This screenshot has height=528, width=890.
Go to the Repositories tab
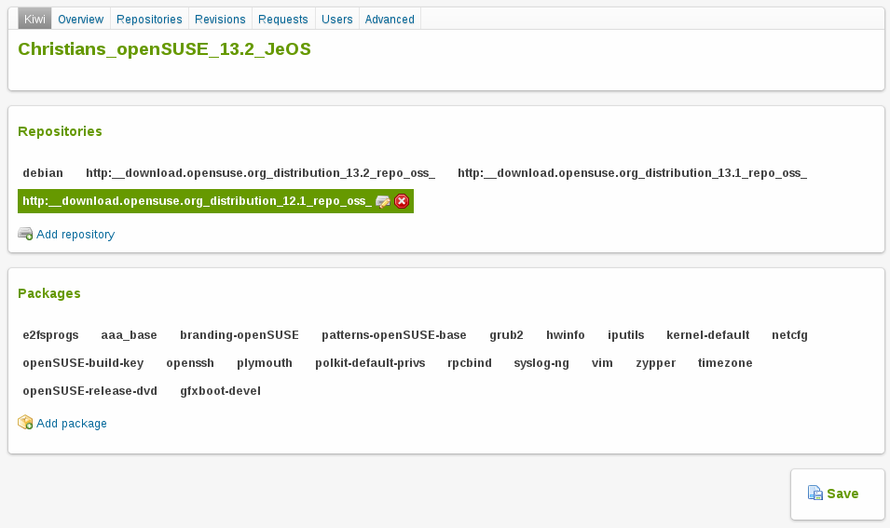pyautogui.click(x=149, y=20)
